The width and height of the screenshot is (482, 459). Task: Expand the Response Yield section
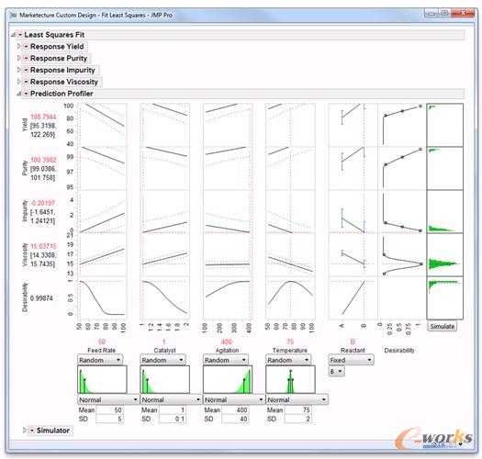tap(19, 46)
